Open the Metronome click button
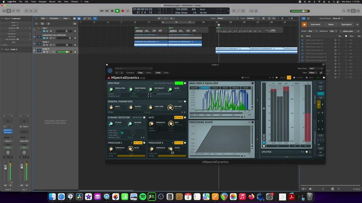362x203 pixels. pos(256,11)
